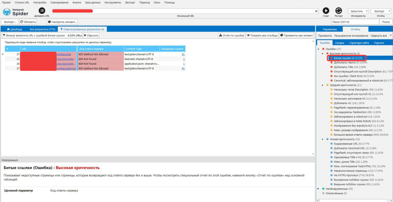Image resolution: width=393 pixels, height=202 pixels.
Task: Open the Сводка subtab
Action: [339, 43]
